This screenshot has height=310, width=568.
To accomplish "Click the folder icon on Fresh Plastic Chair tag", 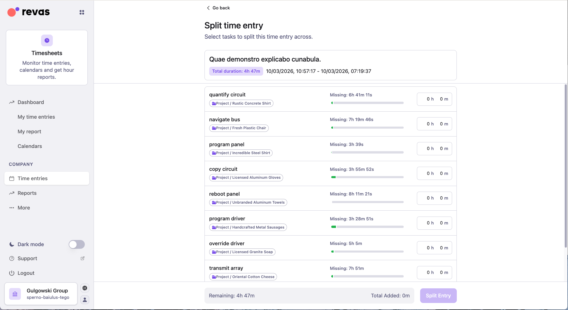I will point(214,128).
